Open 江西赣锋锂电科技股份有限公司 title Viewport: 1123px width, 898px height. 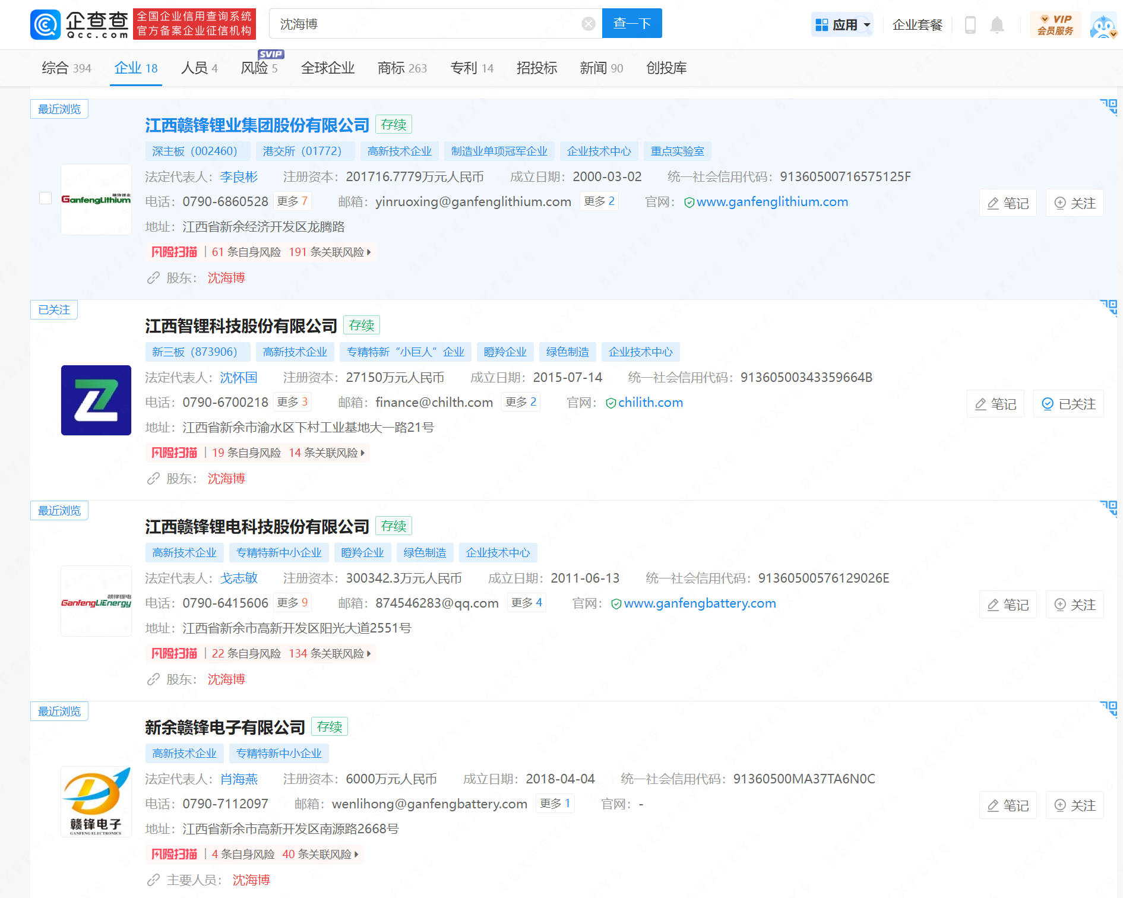257,527
